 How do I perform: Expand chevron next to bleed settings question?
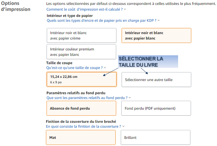point(130,98)
